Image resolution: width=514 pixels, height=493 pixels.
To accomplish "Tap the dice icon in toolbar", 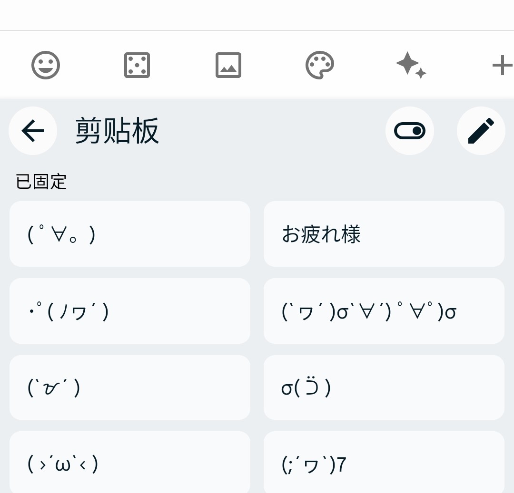I will point(137,65).
